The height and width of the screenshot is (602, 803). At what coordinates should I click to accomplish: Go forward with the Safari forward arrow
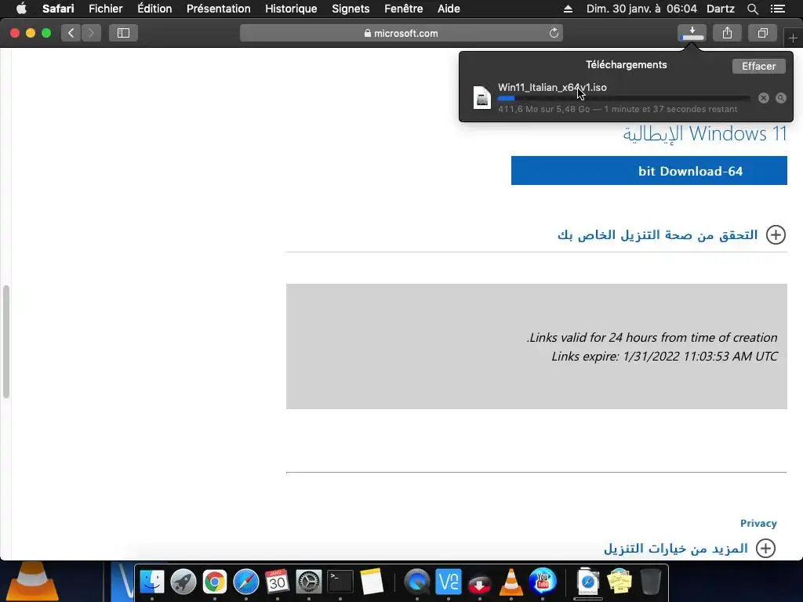(91, 33)
